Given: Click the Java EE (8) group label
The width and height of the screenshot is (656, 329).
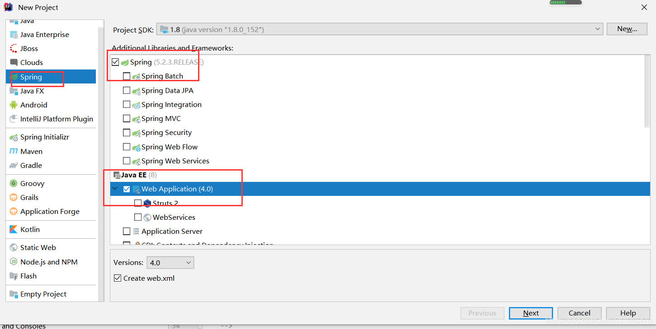Looking at the screenshot, I should tap(139, 175).
